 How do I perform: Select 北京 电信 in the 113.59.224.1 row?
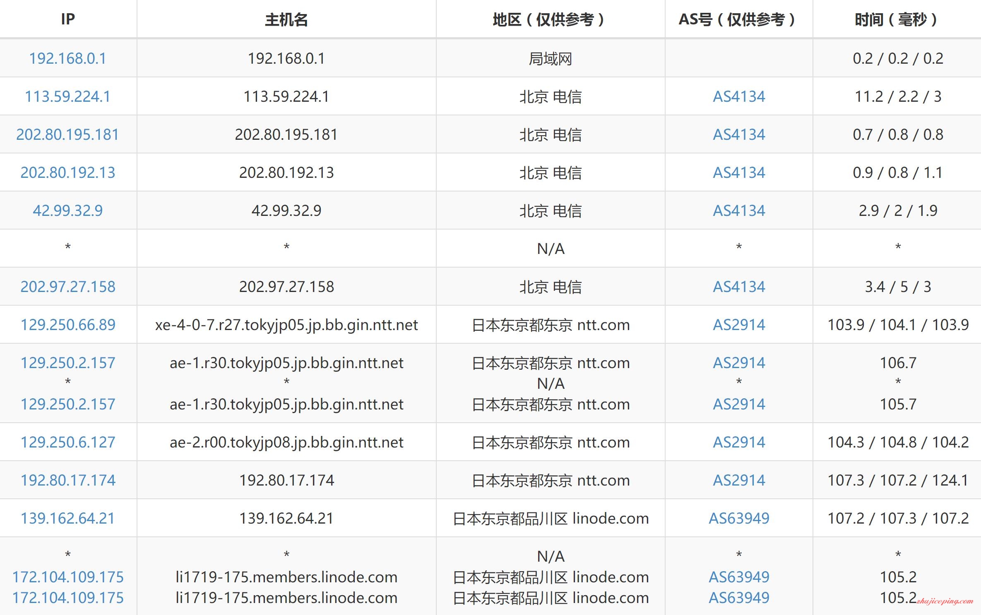click(550, 97)
